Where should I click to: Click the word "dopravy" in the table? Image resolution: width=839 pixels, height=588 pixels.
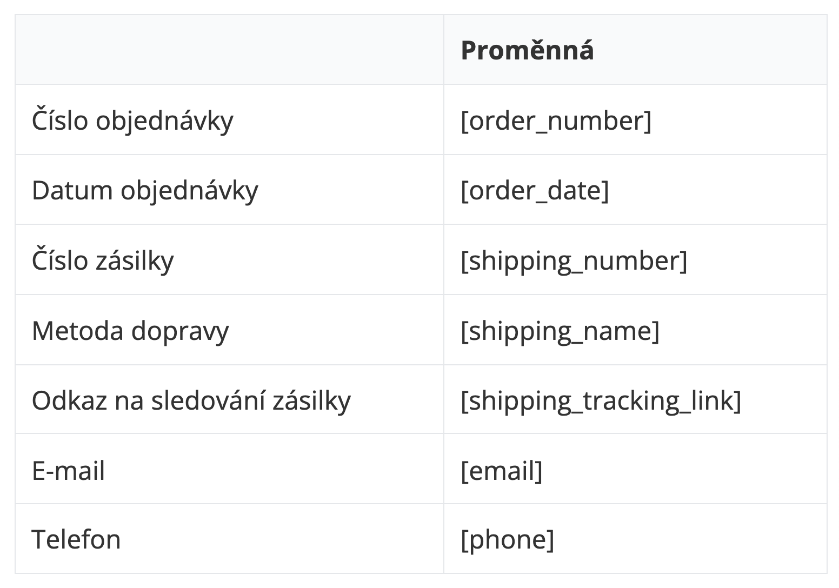coord(180,331)
